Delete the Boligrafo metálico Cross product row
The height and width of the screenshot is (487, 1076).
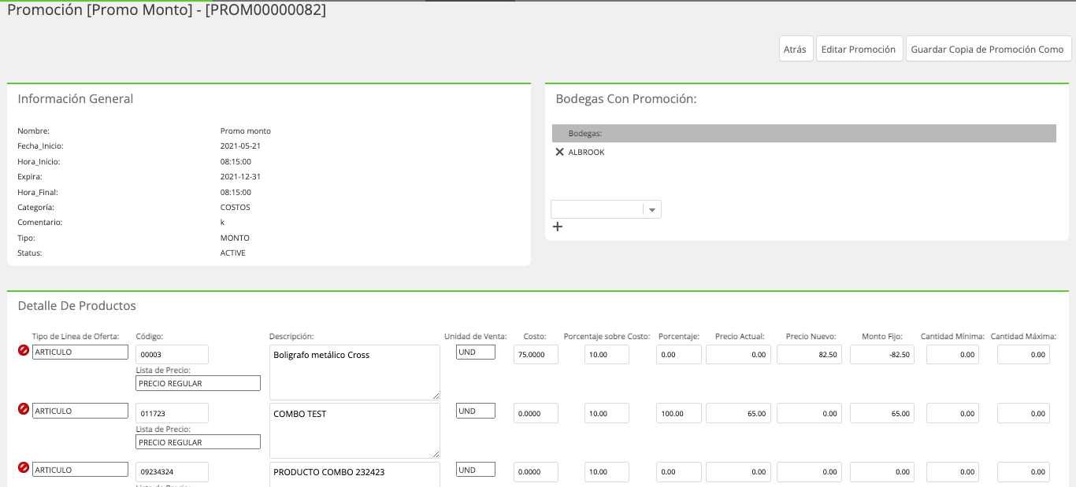coord(24,351)
